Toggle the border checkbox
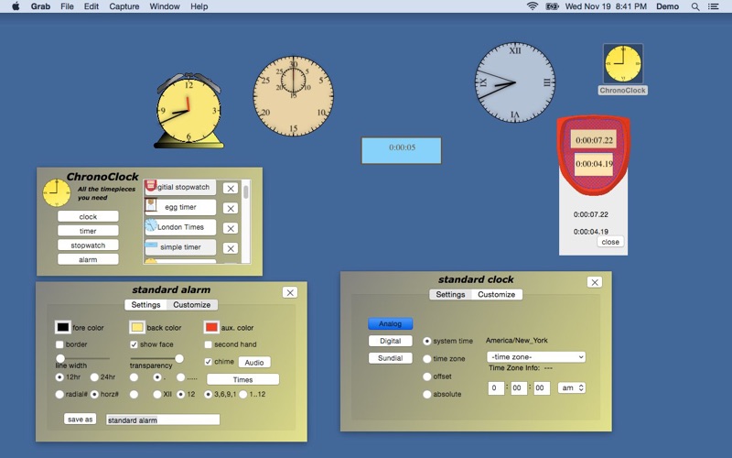The height and width of the screenshot is (458, 732). tap(59, 344)
